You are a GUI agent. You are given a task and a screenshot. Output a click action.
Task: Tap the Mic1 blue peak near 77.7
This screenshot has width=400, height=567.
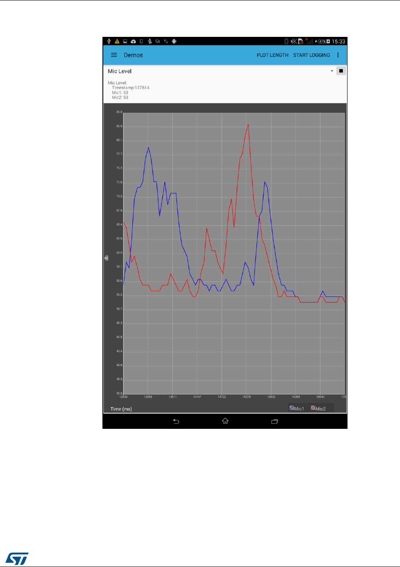(x=149, y=147)
